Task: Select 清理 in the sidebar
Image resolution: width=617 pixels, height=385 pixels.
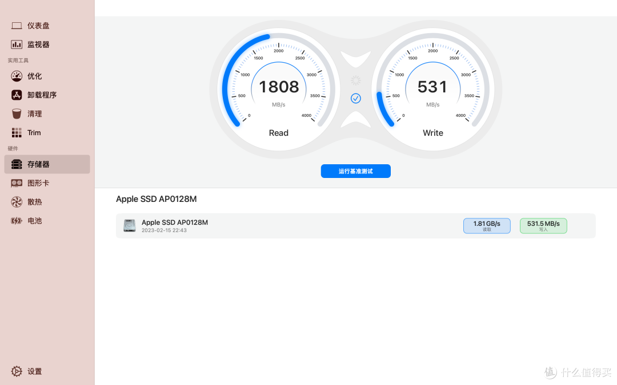Action: (x=47, y=114)
